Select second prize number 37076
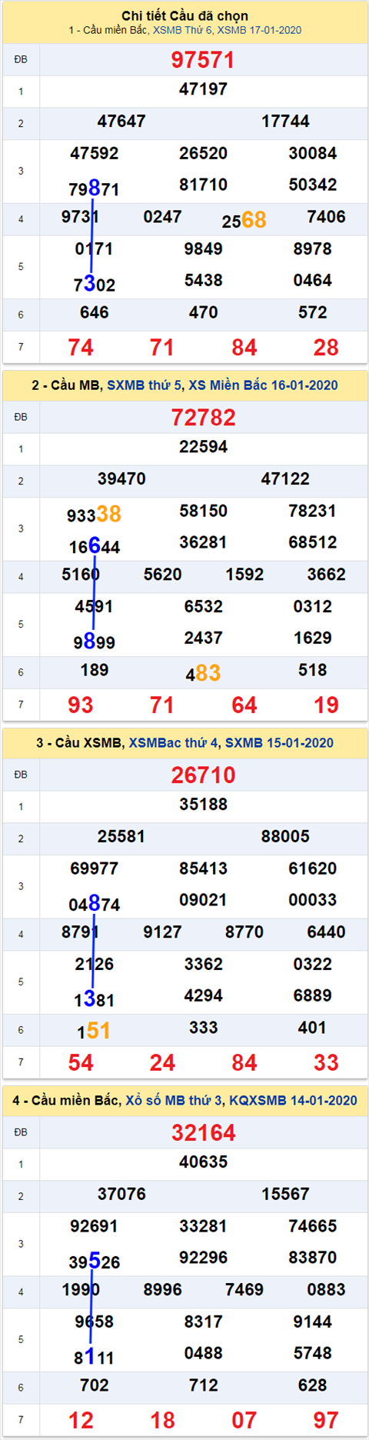369x1440 pixels. click(x=121, y=1194)
